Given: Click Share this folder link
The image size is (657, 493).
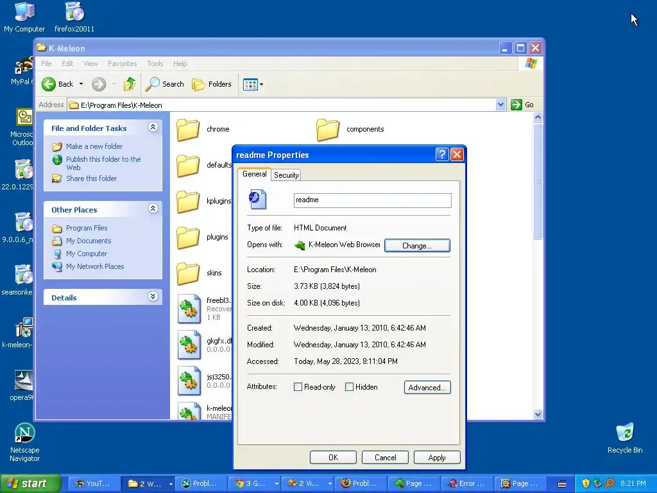Looking at the screenshot, I should tap(91, 178).
